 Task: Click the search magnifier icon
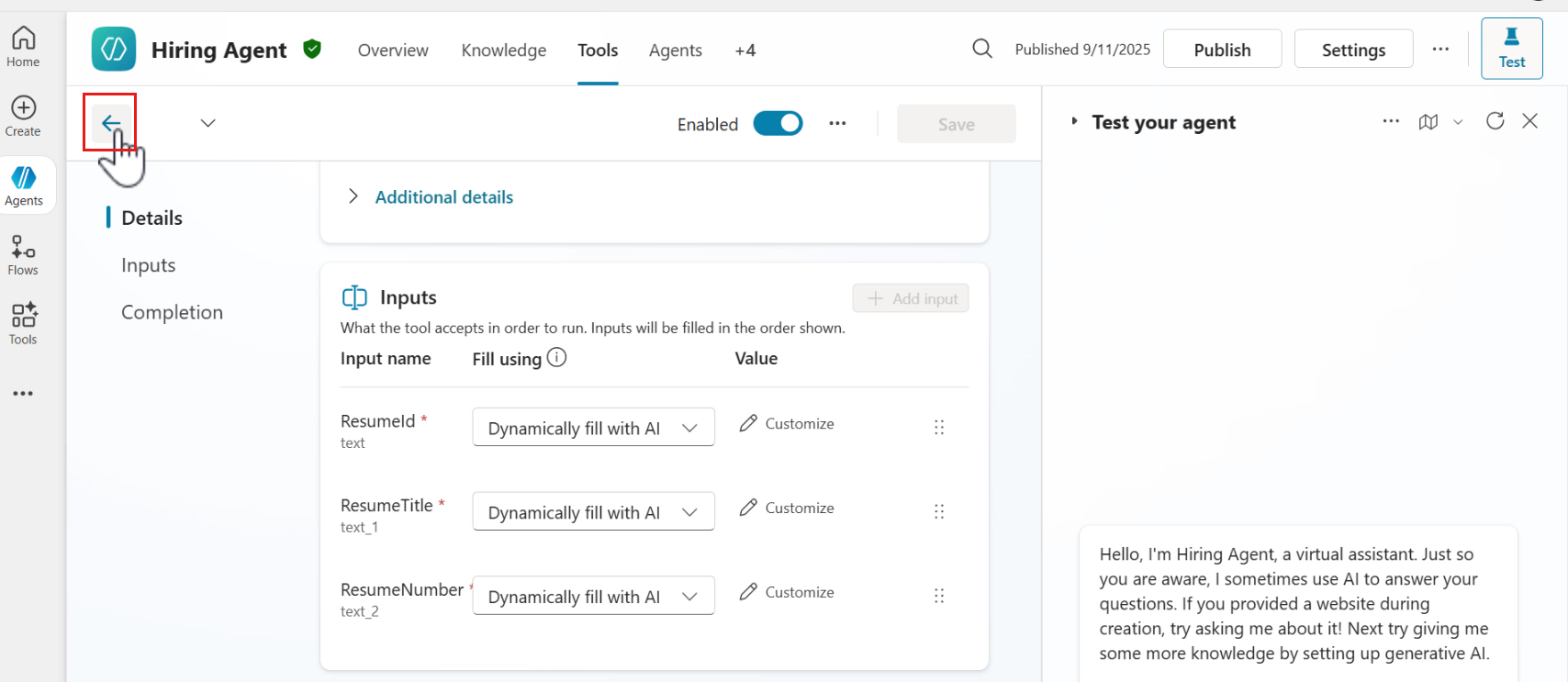click(x=981, y=49)
